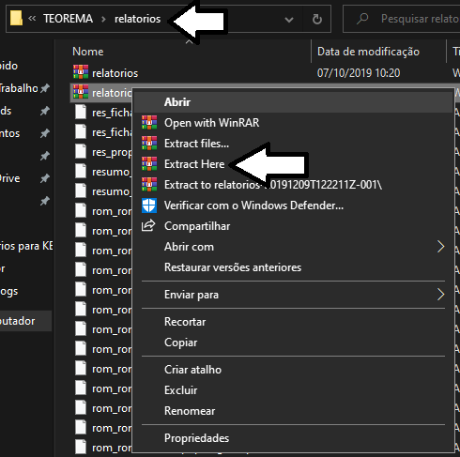The image size is (460, 457).
Task: Click WinRAR icon beside Extract files...
Action: pyautogui.click(x=149, y=144)
